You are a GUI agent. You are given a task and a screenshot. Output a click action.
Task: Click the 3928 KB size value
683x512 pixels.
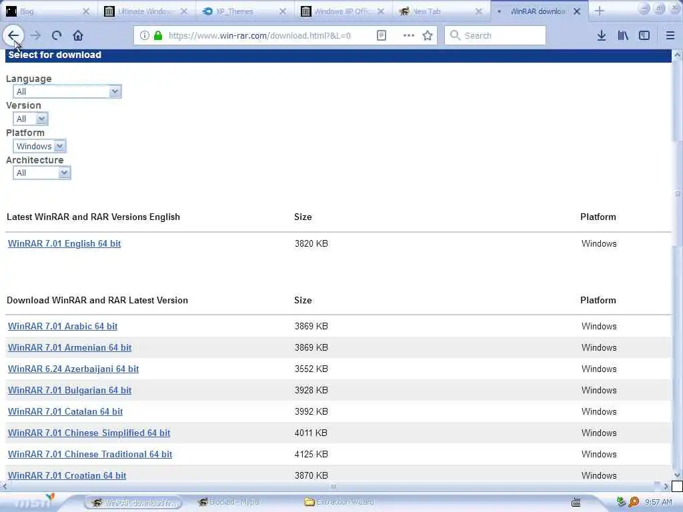tap(311, 390)
